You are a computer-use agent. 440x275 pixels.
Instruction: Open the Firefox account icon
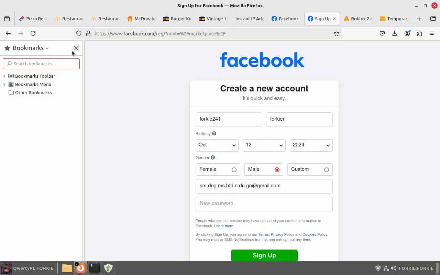407,33
